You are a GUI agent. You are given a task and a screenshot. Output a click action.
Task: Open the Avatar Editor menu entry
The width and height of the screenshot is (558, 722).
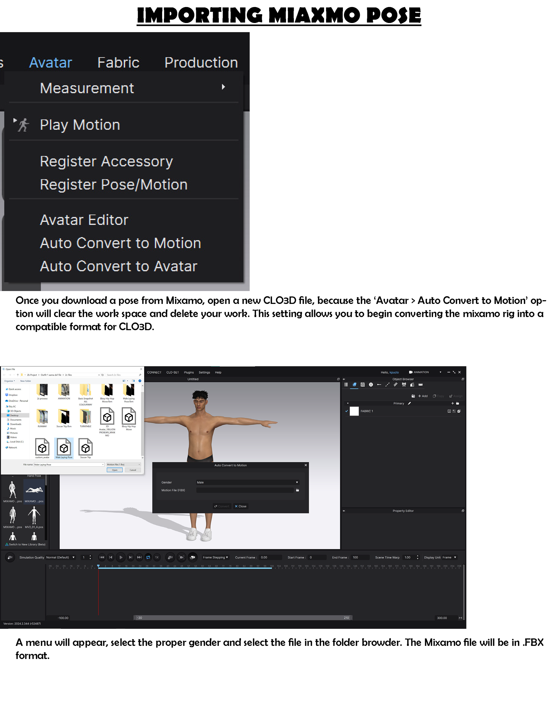84,220
